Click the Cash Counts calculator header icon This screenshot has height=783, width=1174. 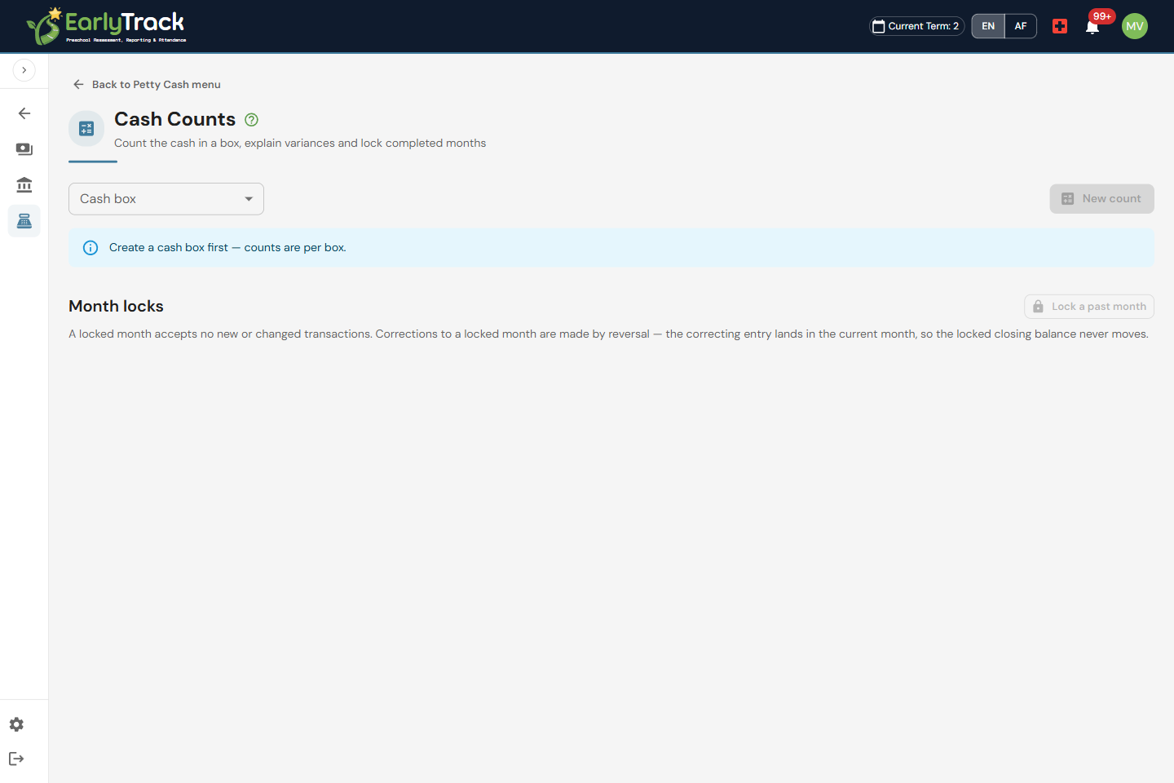pos(86,129)
